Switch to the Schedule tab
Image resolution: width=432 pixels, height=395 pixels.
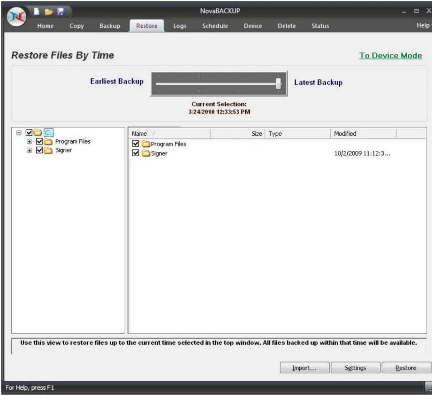point(215,26)
